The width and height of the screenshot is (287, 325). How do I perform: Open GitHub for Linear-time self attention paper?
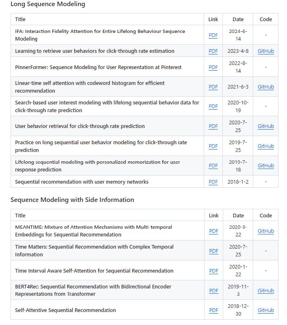[265, 87]
